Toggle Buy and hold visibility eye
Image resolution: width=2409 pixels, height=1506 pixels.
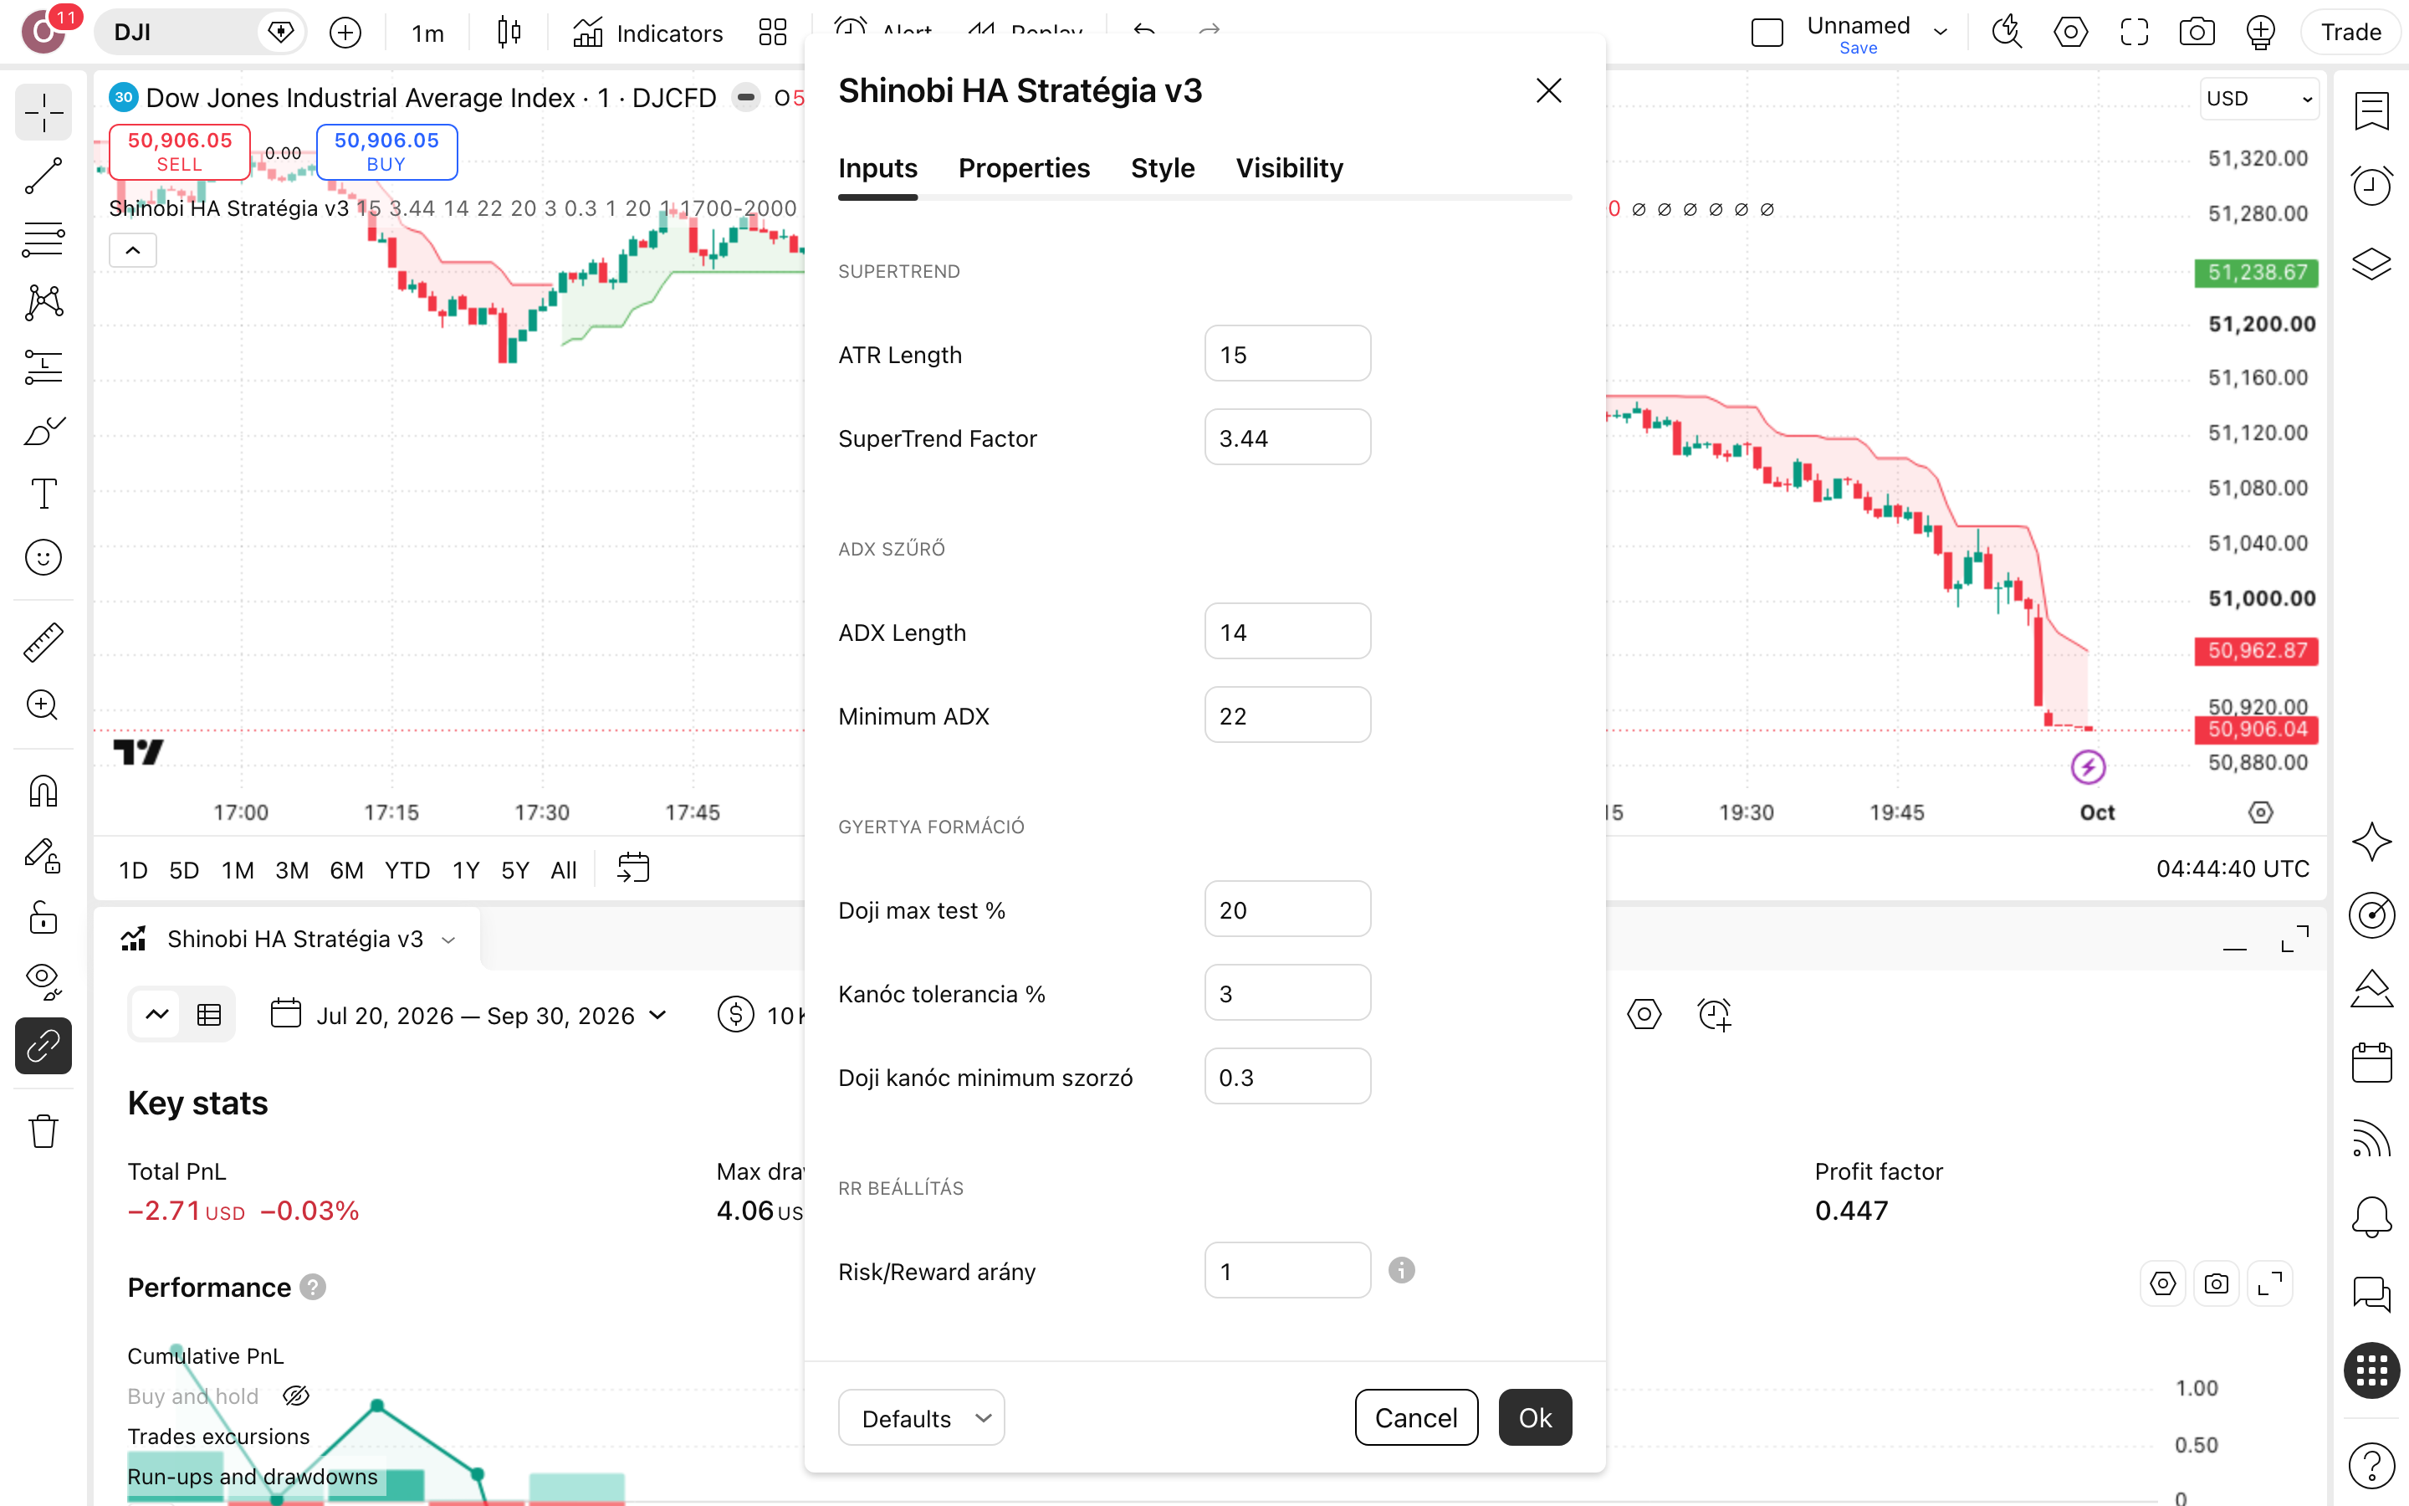point(295,1396)
